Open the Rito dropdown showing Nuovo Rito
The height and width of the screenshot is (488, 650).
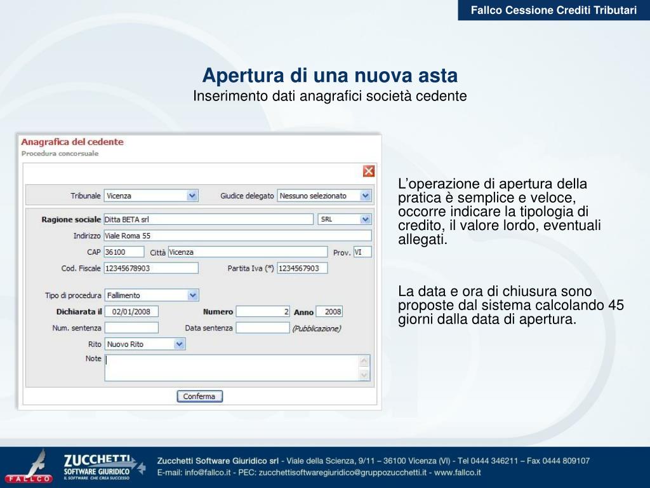tap(145, 344)
